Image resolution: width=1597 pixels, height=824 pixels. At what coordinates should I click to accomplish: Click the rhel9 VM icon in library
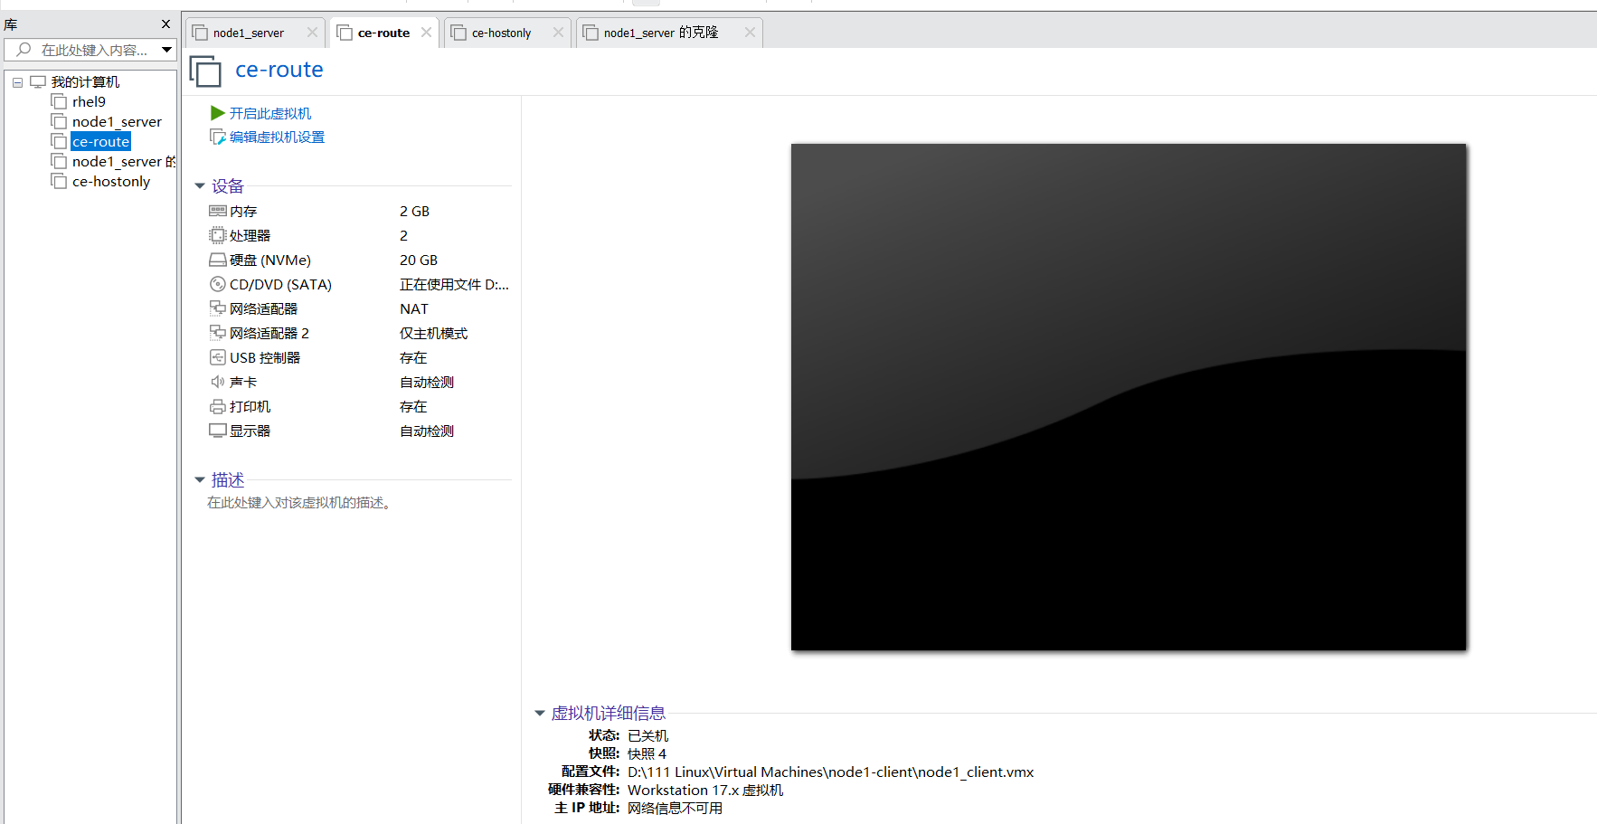pyautogui.click(x=59, y=101)
